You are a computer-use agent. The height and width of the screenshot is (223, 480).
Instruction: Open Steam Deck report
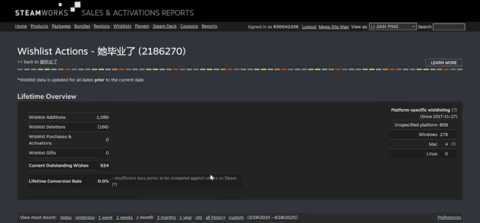[x=165, y=26]
